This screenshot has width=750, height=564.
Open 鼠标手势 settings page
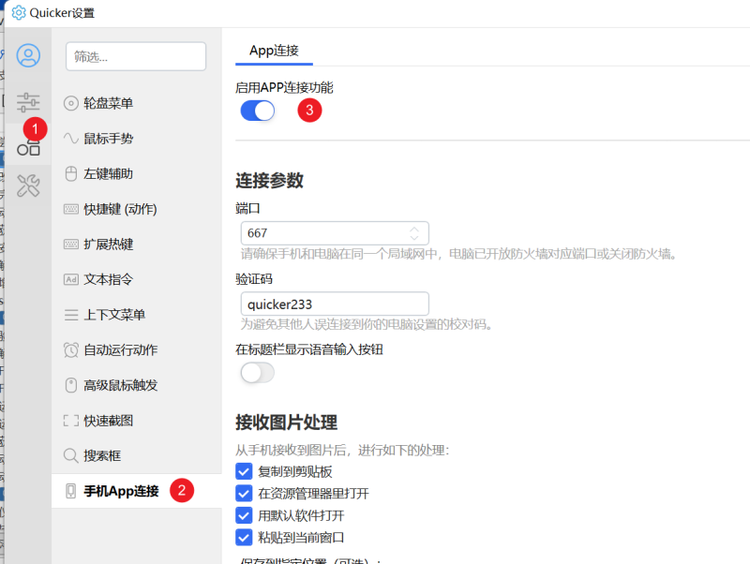click(x=136, y=139)
